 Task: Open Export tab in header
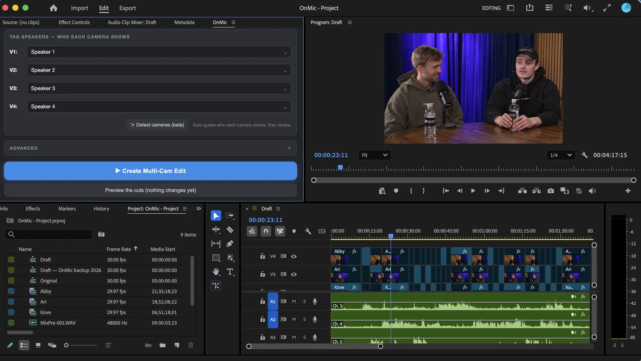[x=127, y=8]
